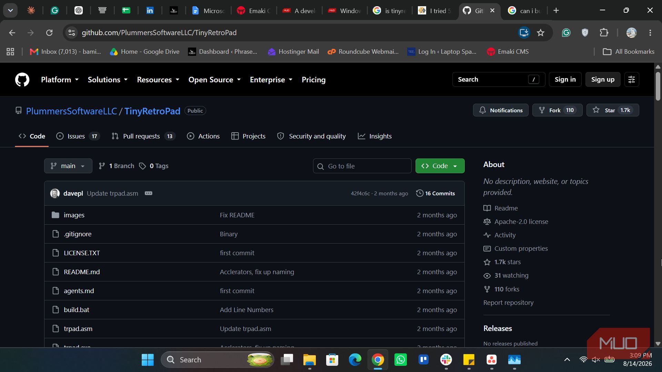Screen dimensions: 662x372
Task: Open the images folder icon
Action: pyautogui.click(x=55, y=215)
